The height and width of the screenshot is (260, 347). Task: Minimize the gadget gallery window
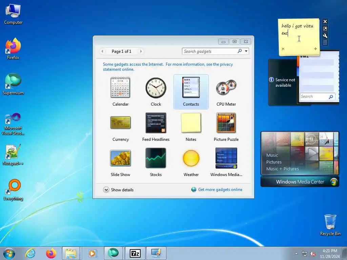point(224,42)
